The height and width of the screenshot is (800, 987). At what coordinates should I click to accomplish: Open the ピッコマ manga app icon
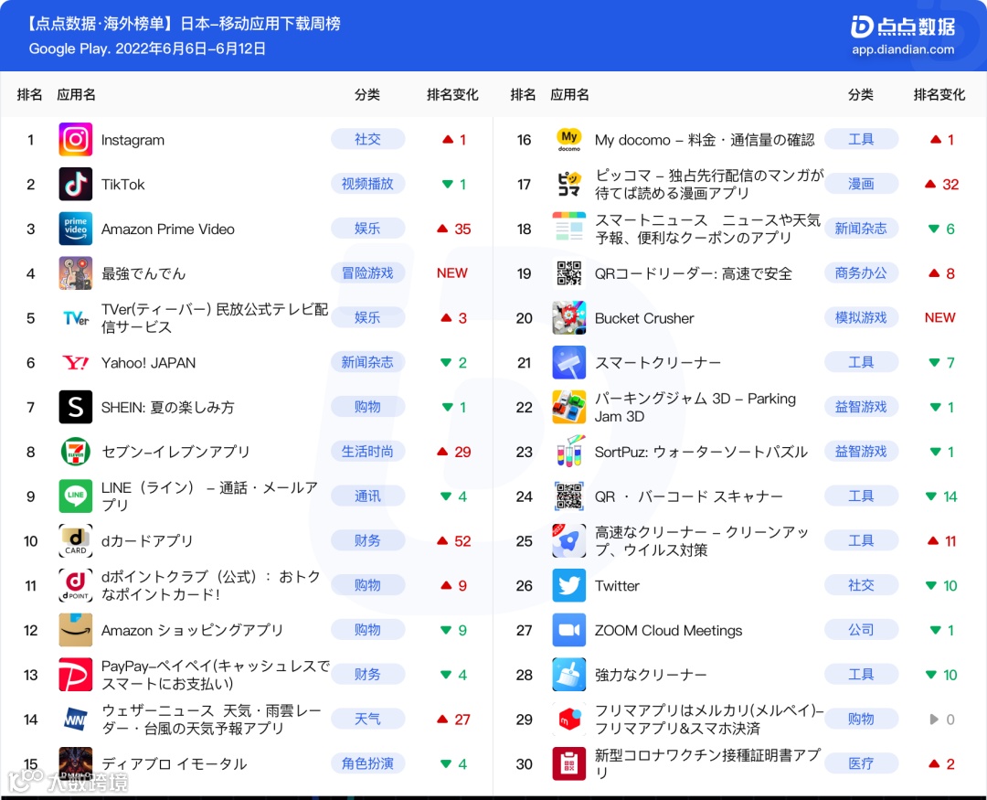(569, 184)
